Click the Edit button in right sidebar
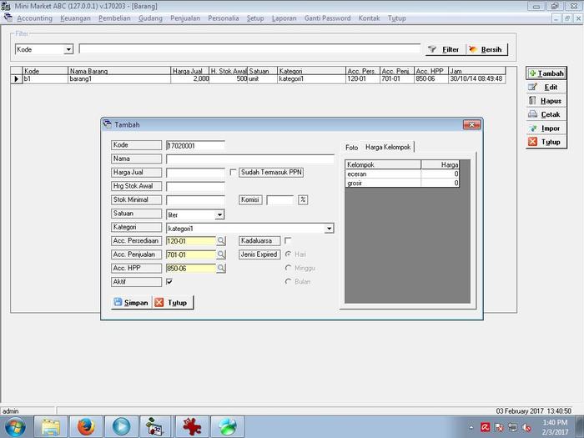Viewport: 584px width, 438px height. tap(545, 87)
